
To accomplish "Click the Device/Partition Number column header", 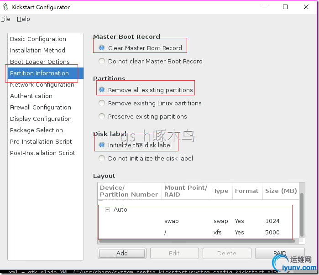I will (x=130, y=191).
